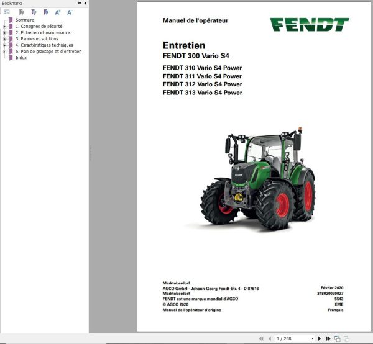Open bookmark '5. Plan de graissage et d'entretien'
Screen dimensions: 373x344
pos(48,52)
